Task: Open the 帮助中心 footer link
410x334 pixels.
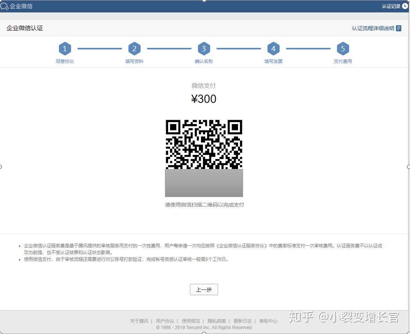Action: tap(269, 321)
